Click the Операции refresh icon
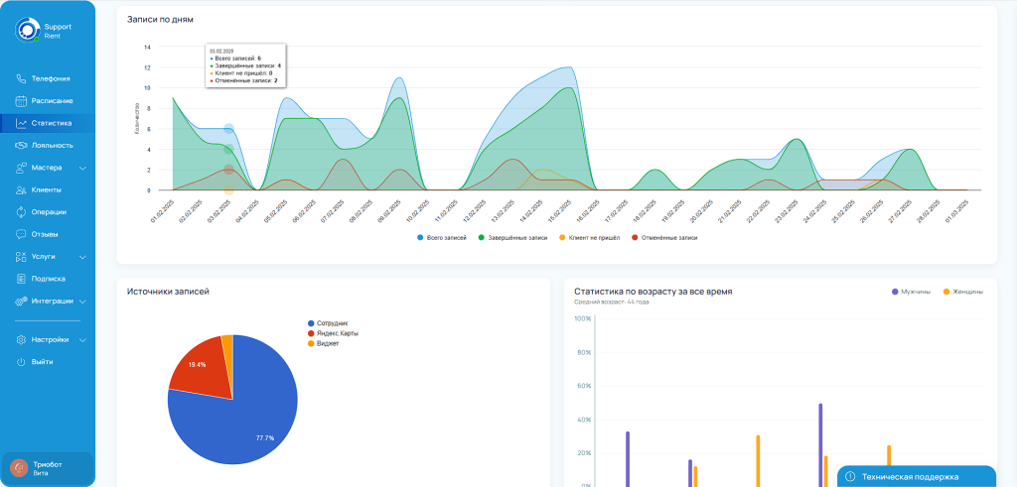1017x487 pixels. 21,212
